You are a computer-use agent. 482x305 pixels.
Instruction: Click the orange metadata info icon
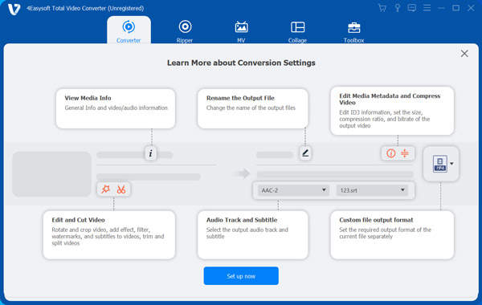[x=390, y=153]
